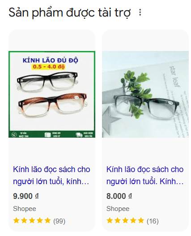Click the yellow '0.5 - 4.0 độ' label
This screenshot has width=191, height=236.
pyautogui.click(x=48, y=67)
